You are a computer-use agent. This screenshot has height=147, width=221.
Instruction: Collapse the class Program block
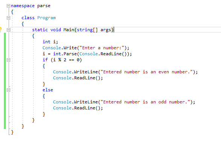tap(8, 18)
